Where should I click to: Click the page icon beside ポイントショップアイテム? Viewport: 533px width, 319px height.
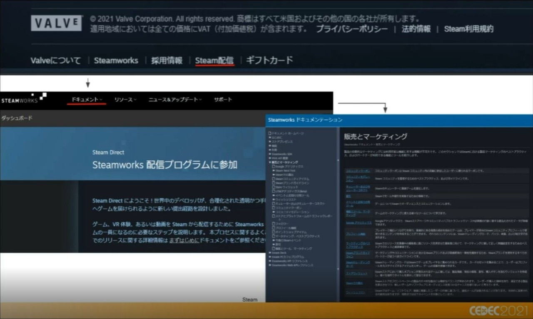pos(274,232)
